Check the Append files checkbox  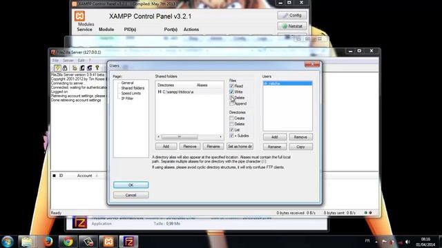[x=231, y=104]
